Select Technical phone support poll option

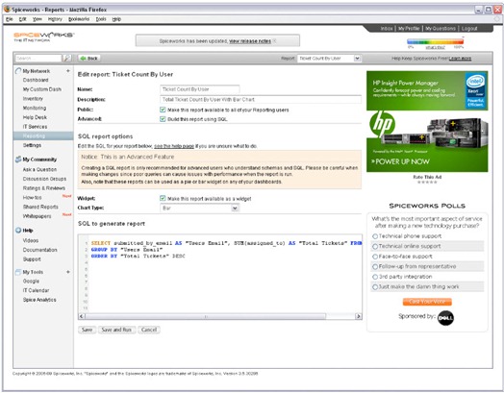(375, 236)
